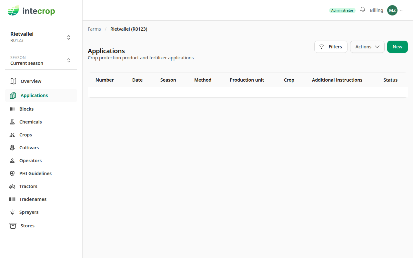Open notifications bell icon
Image resolution: width=413 pixels, height=258 pixels.
click(363, 10)
